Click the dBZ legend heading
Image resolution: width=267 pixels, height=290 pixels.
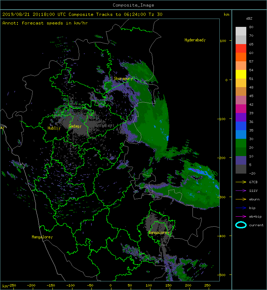tap(249, 19)
